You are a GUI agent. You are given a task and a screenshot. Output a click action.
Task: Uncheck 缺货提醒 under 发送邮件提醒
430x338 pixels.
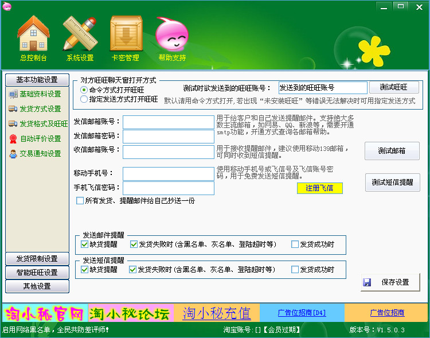coord(84,244)
